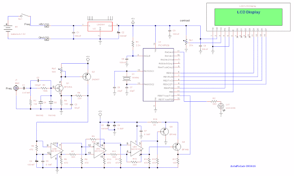294x176 pixels.
Task: Click capacitor C4 beside Rp1
Action: (200, 46)
